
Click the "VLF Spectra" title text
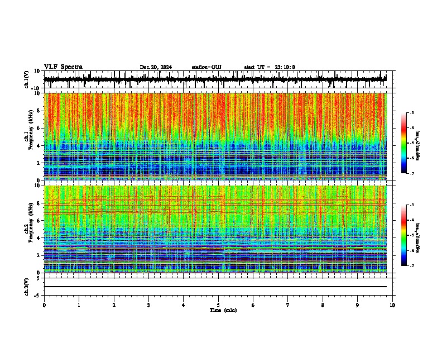pos(63,67)
